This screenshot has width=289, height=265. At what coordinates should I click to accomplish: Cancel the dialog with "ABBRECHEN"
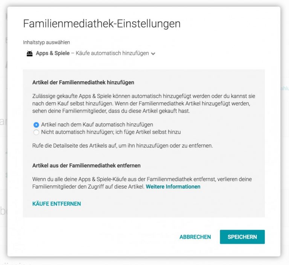pyautogui.click(x=195, y=237)
